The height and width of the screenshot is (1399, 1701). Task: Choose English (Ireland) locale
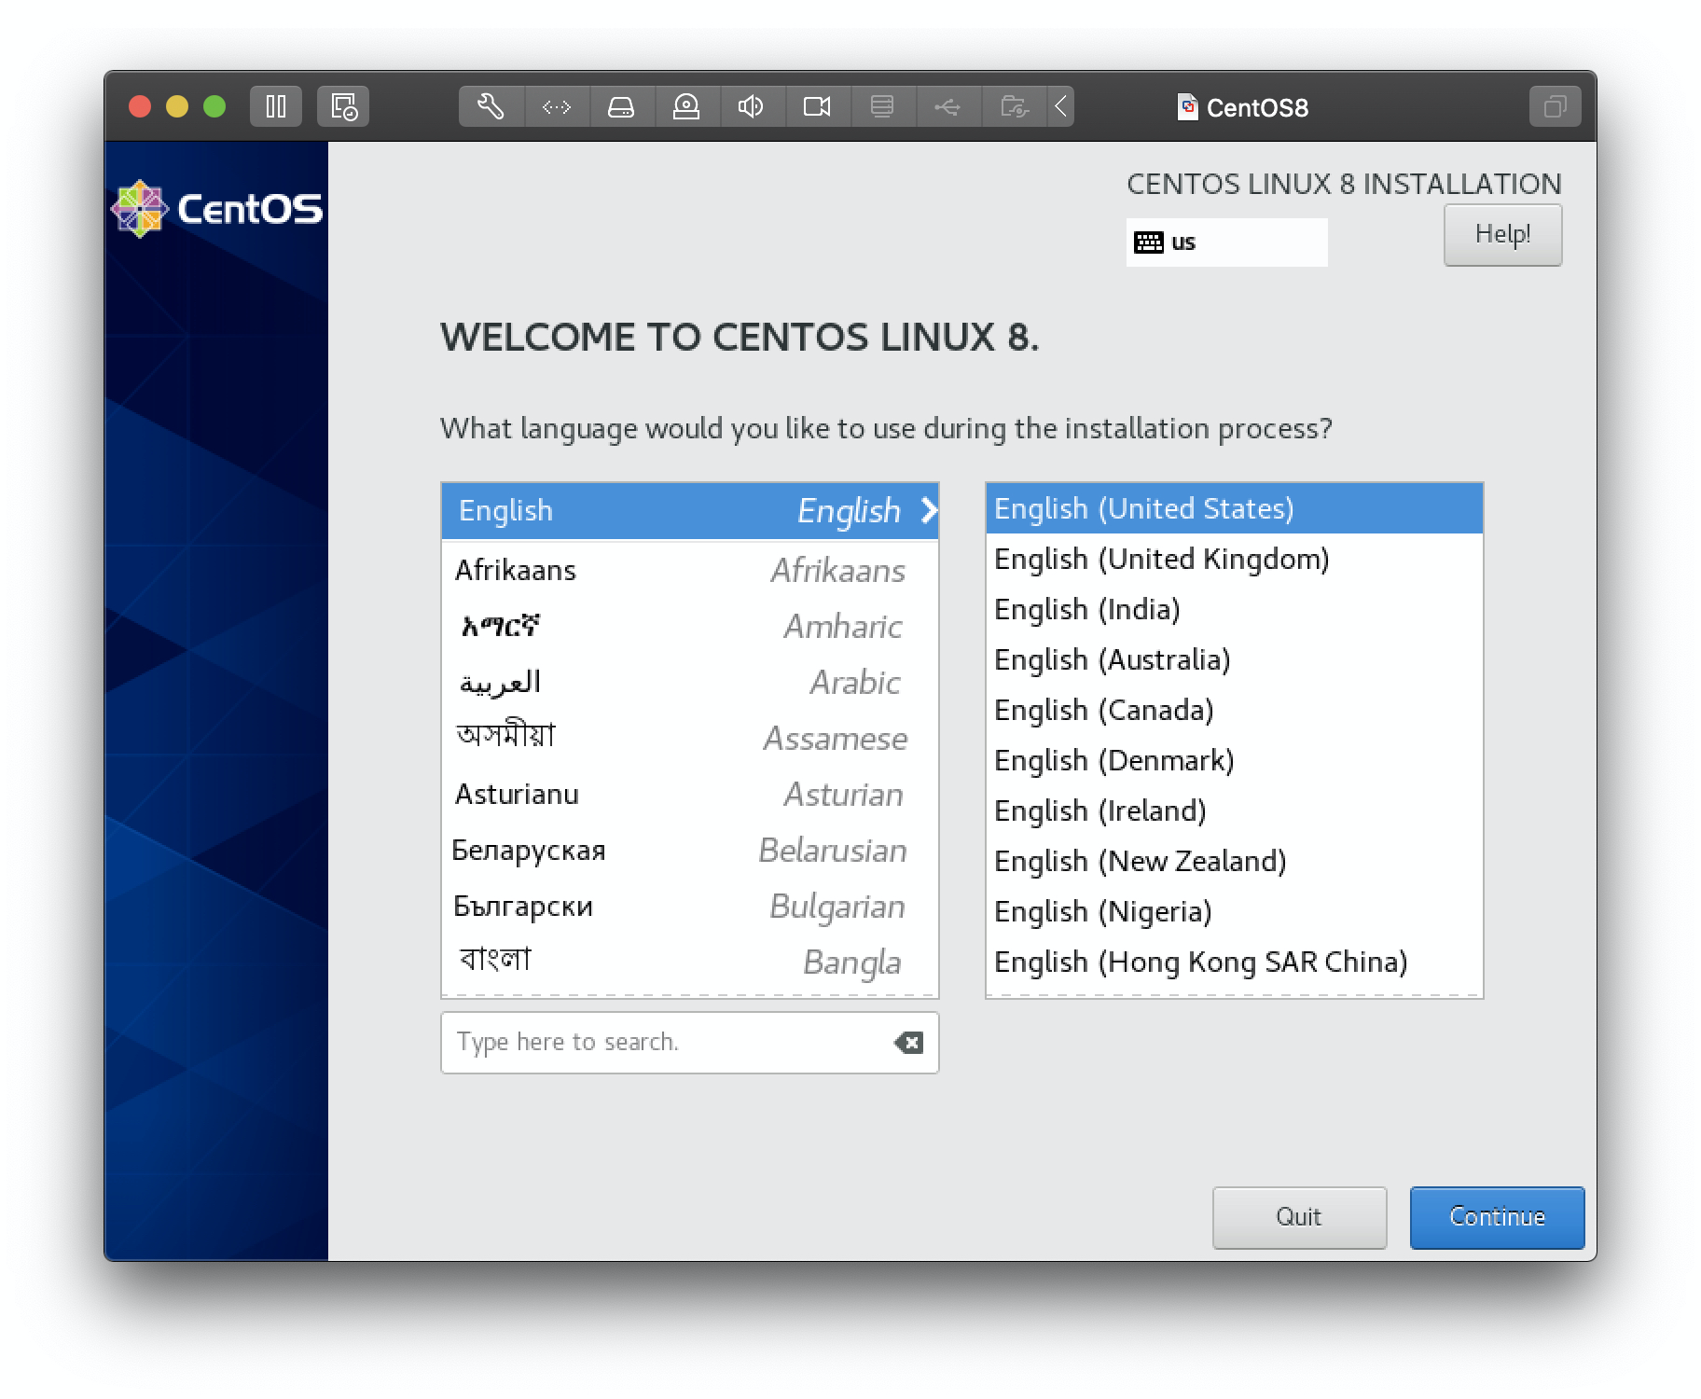(1234, 810)
